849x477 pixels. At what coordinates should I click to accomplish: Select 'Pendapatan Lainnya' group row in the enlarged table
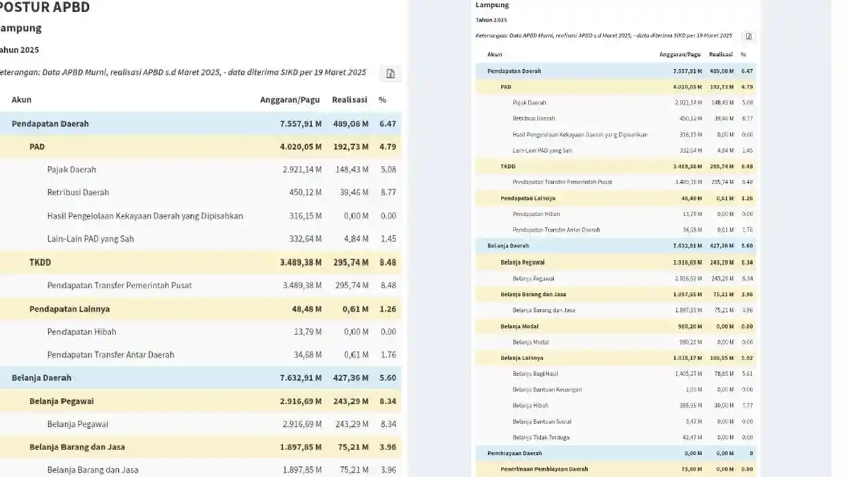[200, 309]
